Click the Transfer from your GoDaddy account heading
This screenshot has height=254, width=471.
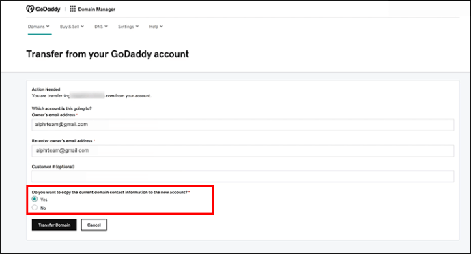tap(108, 54)
